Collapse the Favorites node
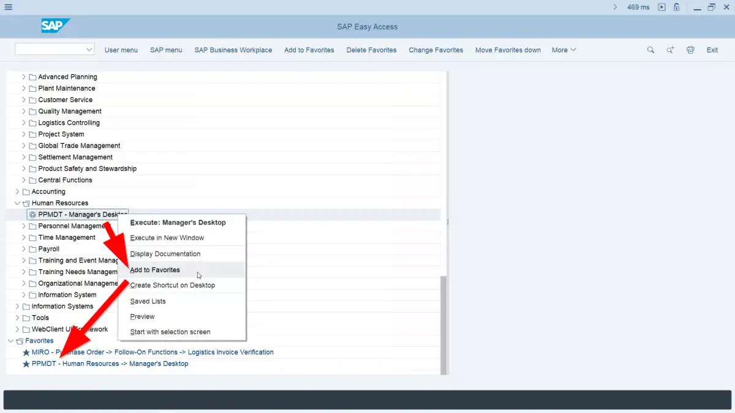 coord(10,341)
